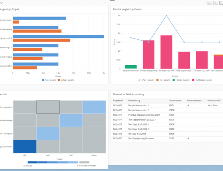223x171 pixels.
Task: Select the small orange bar in Kommission row
Action: coord(16,22)
